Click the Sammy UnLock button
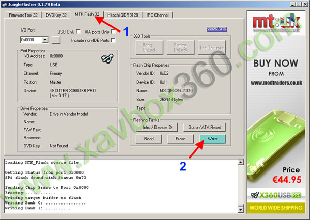The height and width of the screenshot is (220, 310). pos(180,48)
